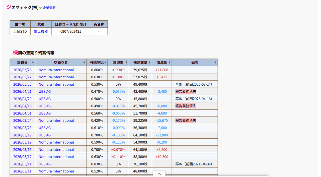The width and height of the screenshot is (321, 177).
Task: Open UBS AG link in 2026/04/16 row
Action: 45,106
